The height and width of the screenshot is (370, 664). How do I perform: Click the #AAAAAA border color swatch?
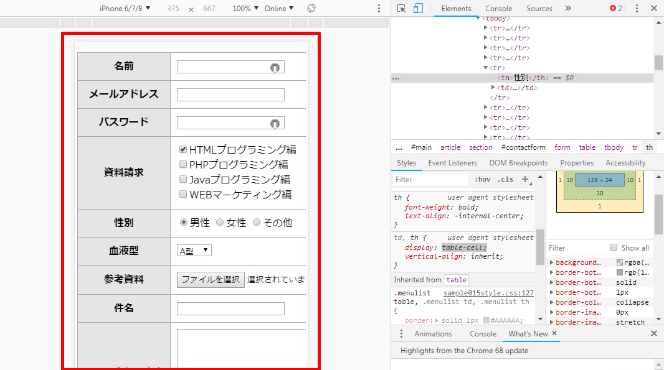[486, 321]
